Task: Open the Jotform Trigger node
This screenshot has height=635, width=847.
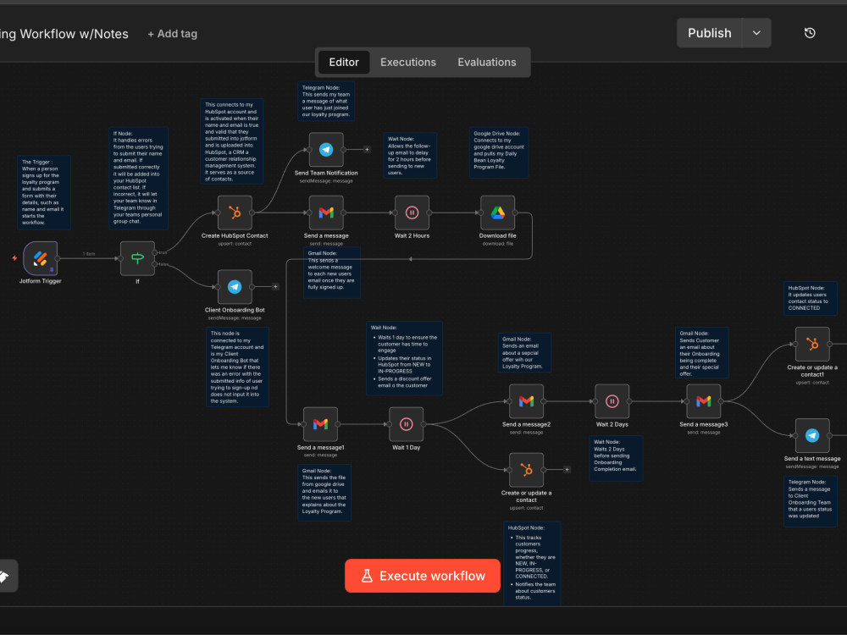Action: coord(41,258)
